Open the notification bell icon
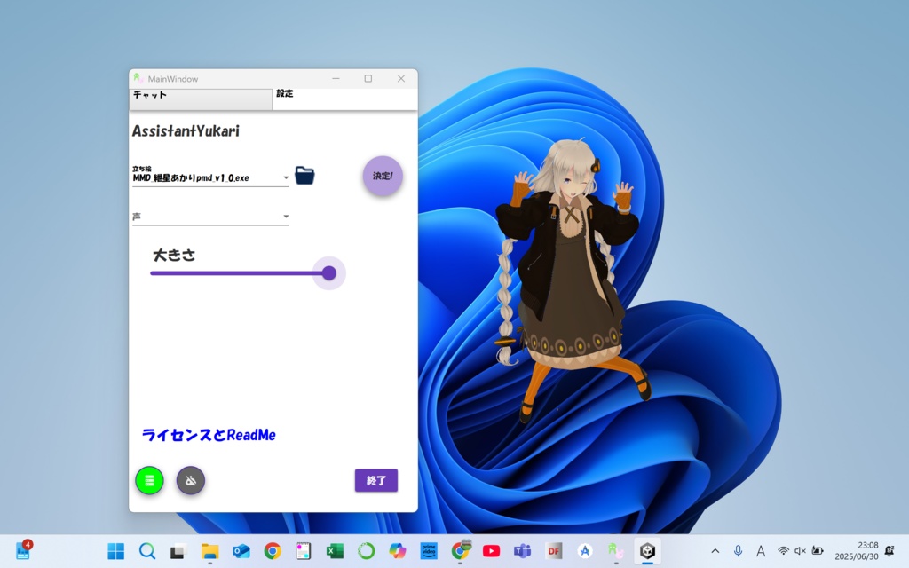909x568 pixels. click(x=889, y=551)
